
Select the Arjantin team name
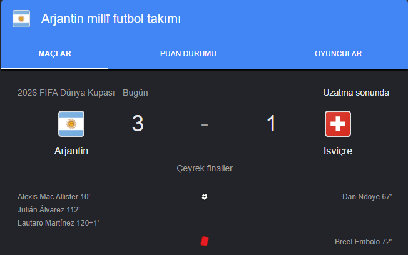coord(71,151)
